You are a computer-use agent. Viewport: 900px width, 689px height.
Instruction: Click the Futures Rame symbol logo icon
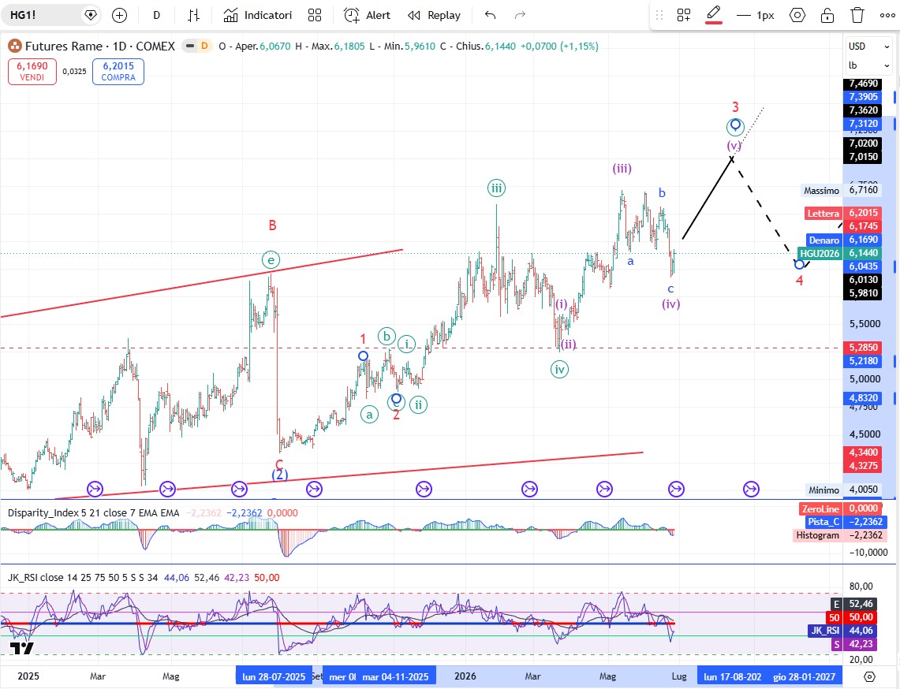coord(15,46)
